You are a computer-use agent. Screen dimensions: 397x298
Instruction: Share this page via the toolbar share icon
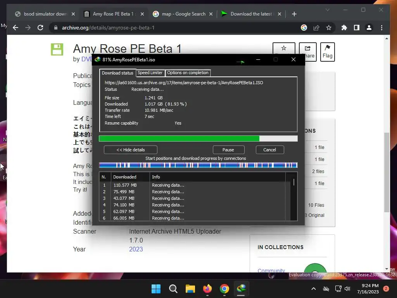point(316,28)
